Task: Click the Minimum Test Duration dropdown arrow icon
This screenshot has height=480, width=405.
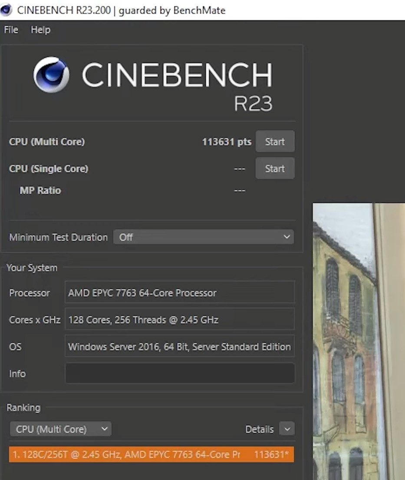Action: tap(286, 237)
